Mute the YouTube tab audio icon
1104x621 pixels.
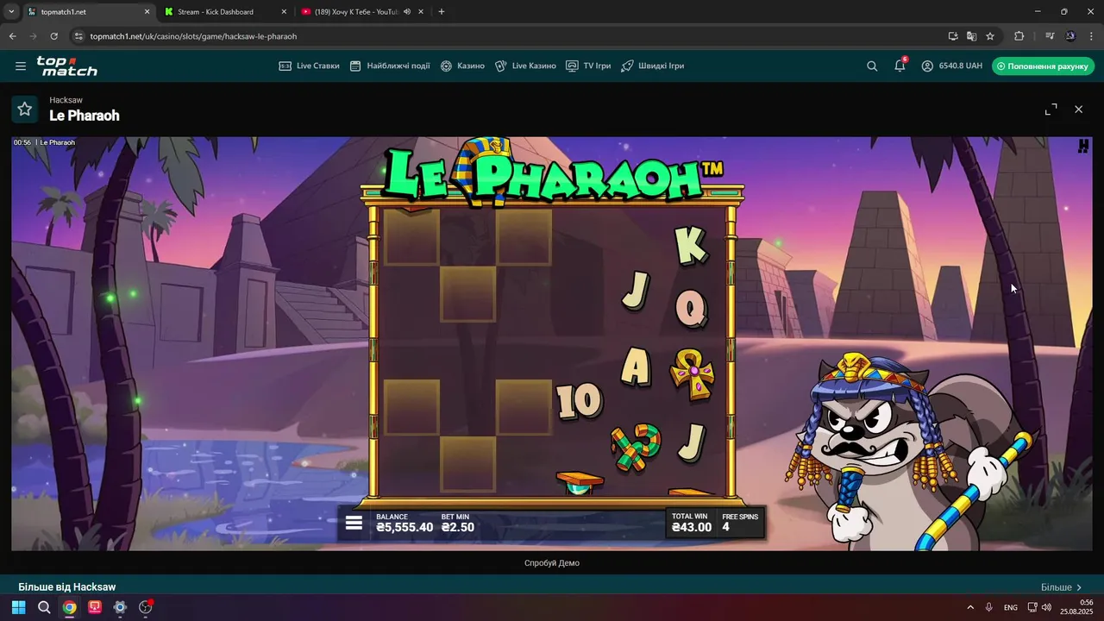[407, 12]
